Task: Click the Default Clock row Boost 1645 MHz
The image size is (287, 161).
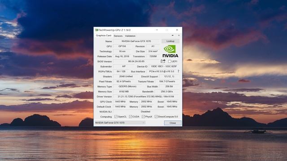Action: 172,106
